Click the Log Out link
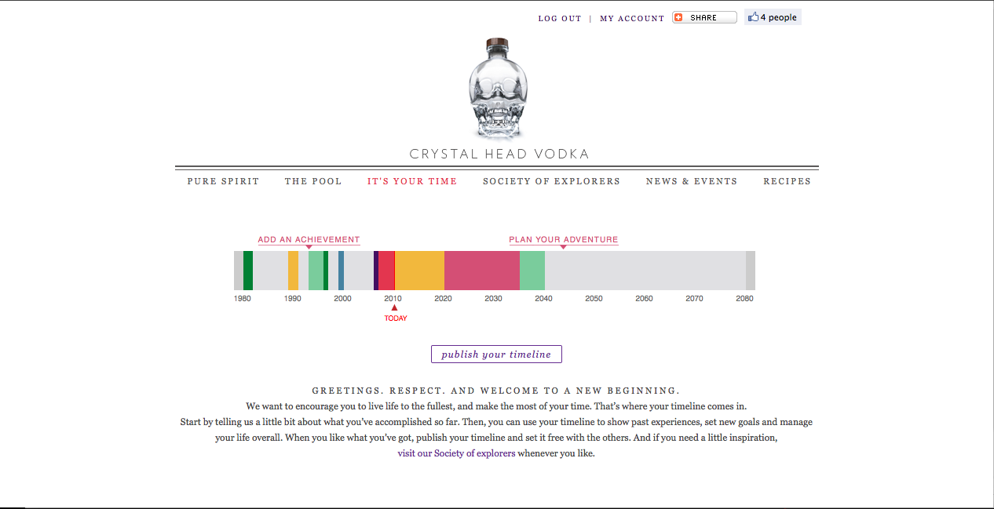Screen dimensions: 994x509 [560, 19]
